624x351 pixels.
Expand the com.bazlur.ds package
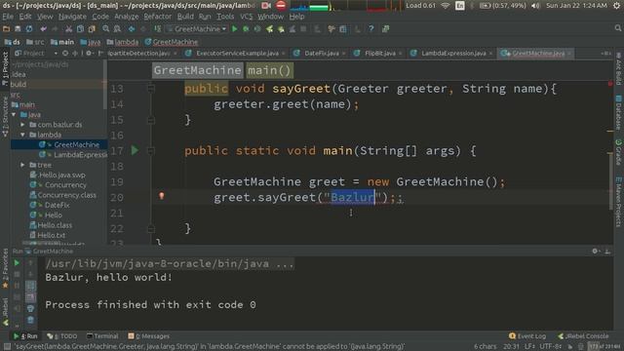[22, 125]
